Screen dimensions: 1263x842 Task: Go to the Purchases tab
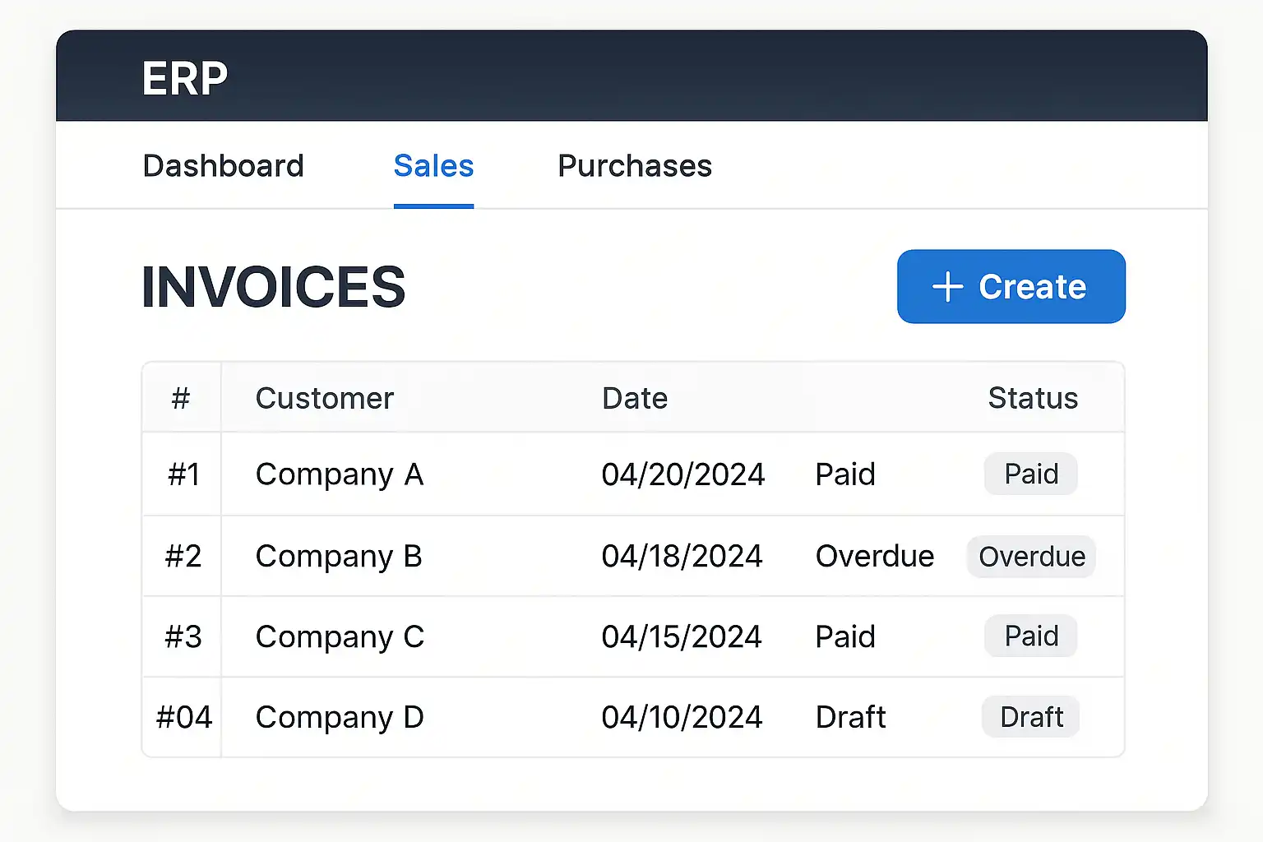[x=634, y=166]
